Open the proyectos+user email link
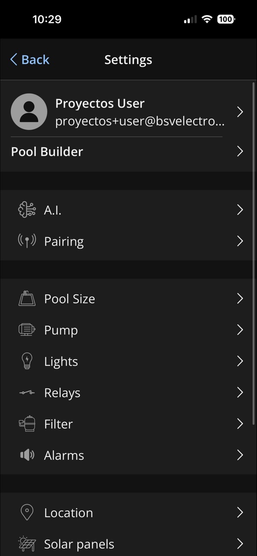The height and width of the screenshot is (556, 257). pos(140,122)
